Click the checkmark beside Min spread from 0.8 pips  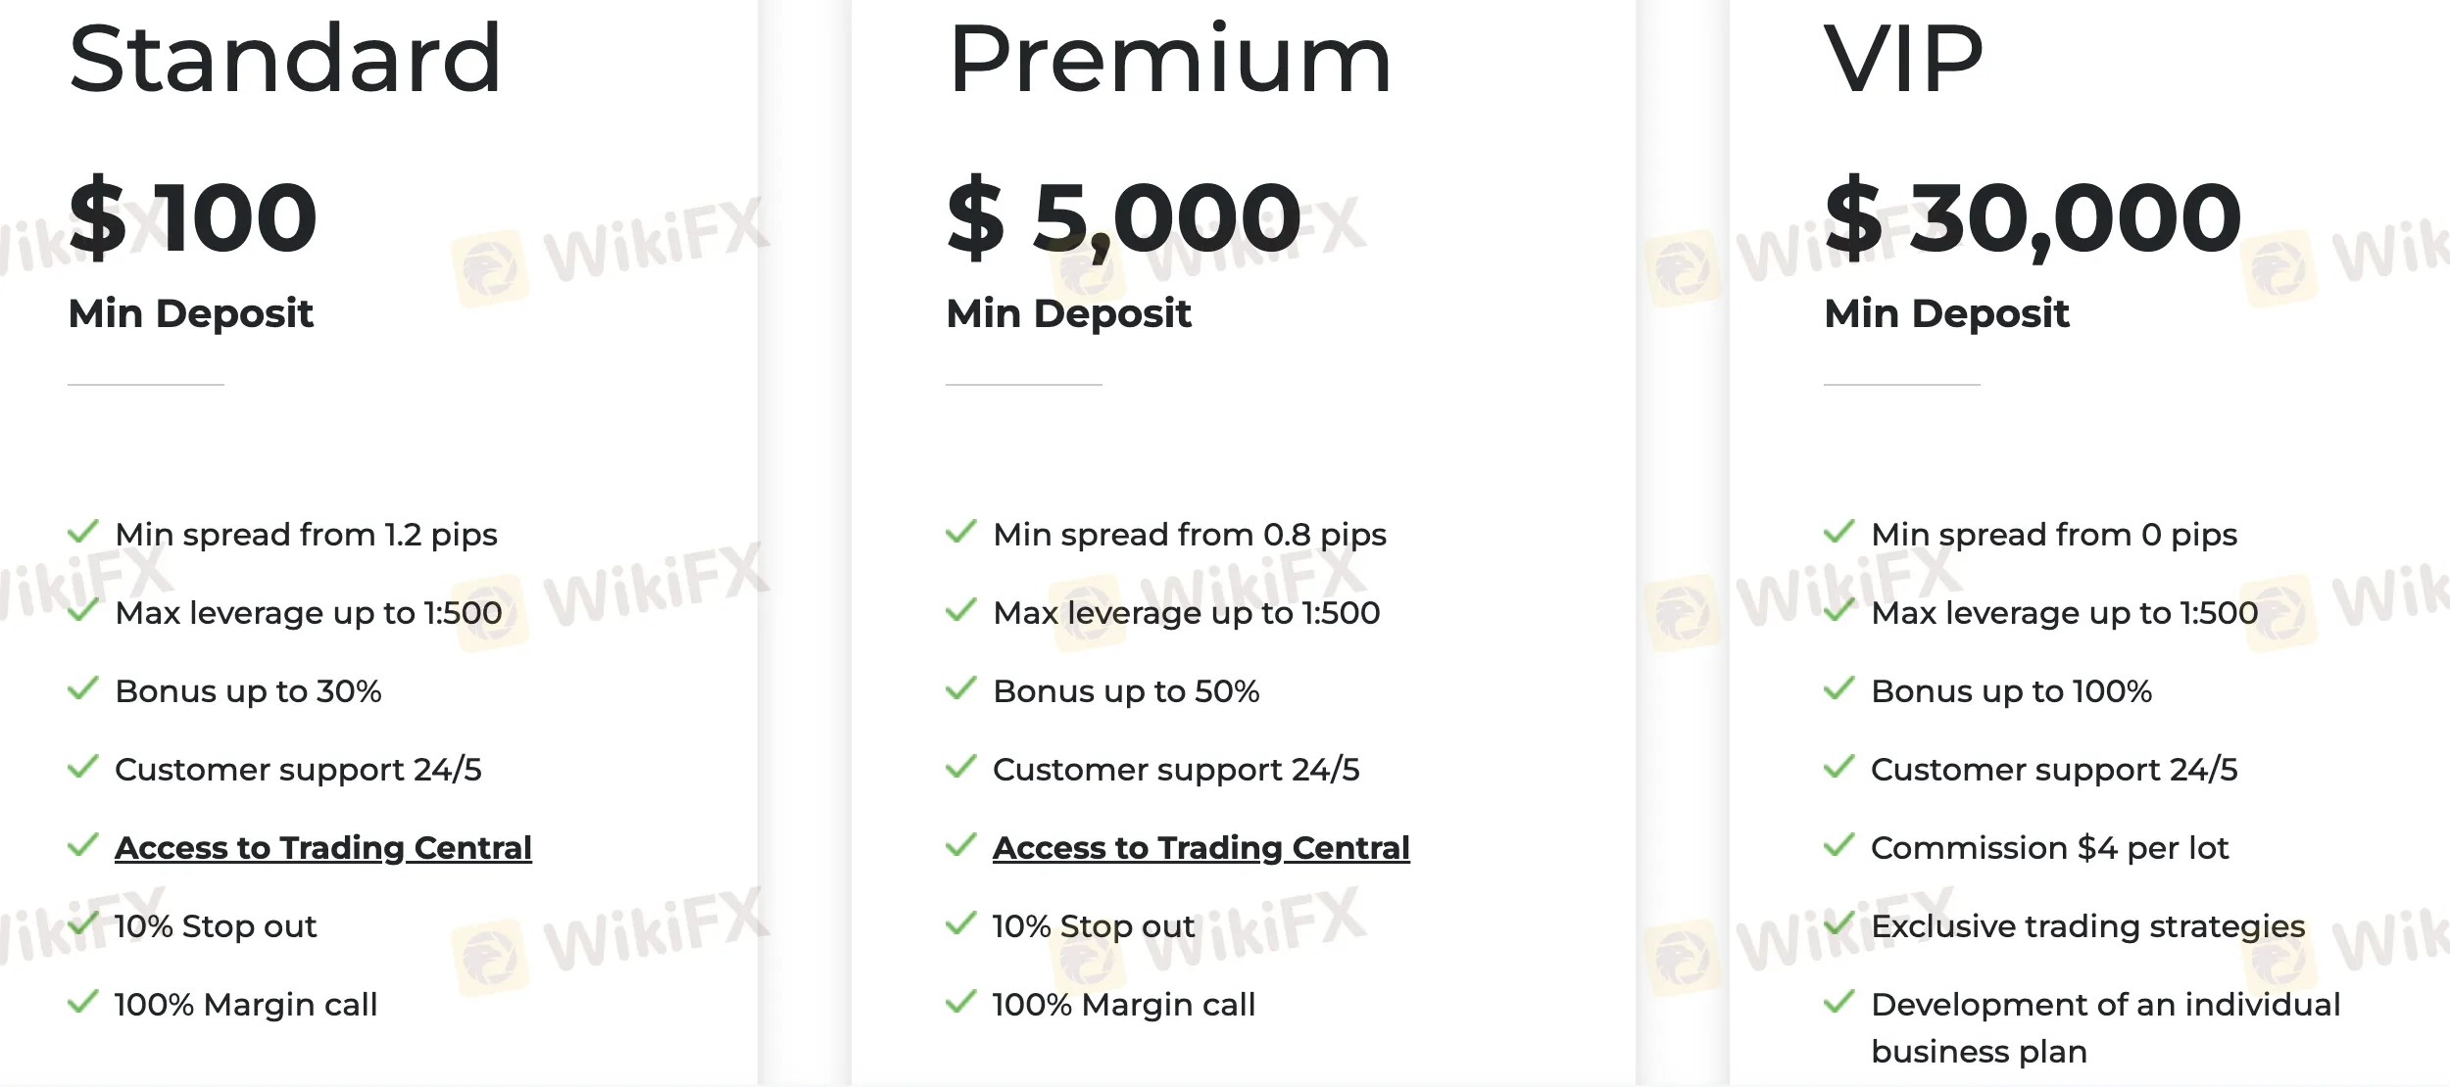point(961,532)
